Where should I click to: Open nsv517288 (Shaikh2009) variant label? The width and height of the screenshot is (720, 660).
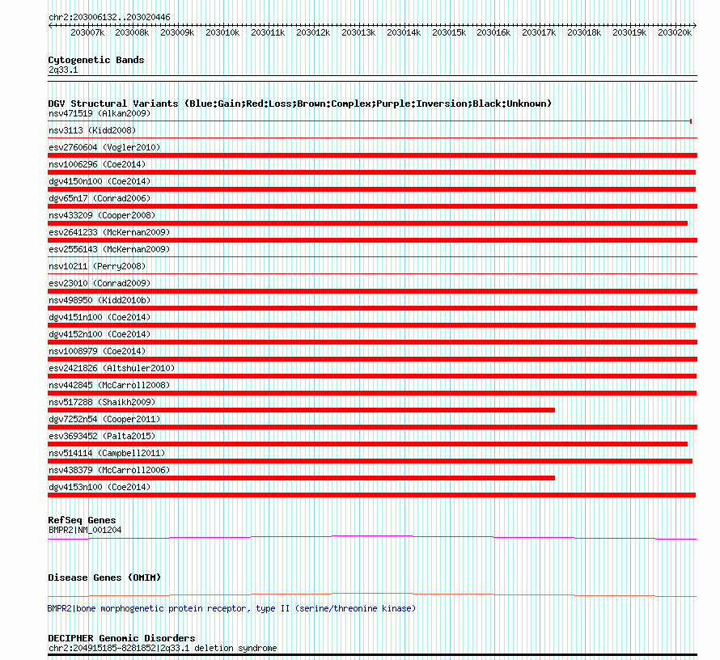(x=102, y=402)
